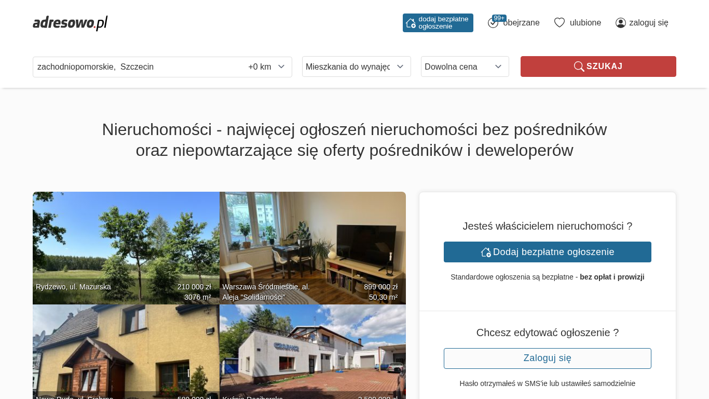Click the Zaloguj się outlined button

tap(548, 358)
